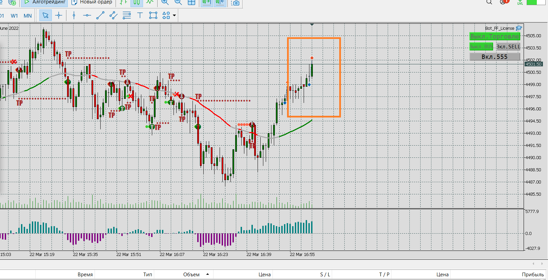The width and height of the screenshot is (548, 280).
Task: Click the 4505.00 price scale label
Action: pyautogui.click(x=533, y=36)
